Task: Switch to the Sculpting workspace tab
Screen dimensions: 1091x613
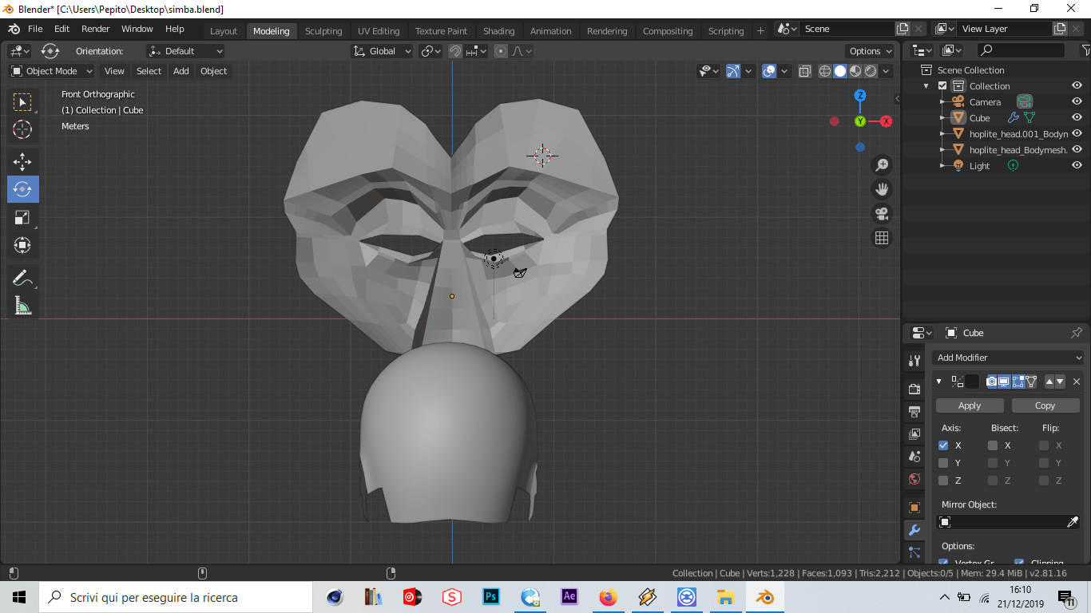Action: coord(323,31)
